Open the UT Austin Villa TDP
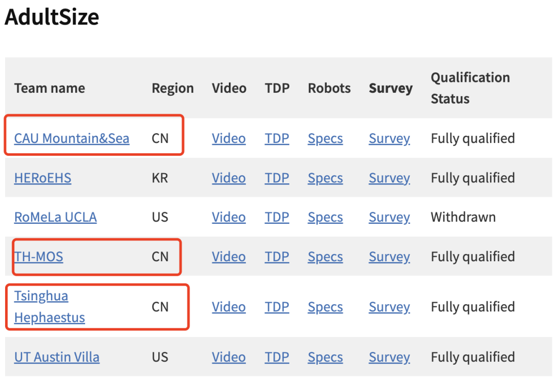Image resolution: width=553 pixels, height=377 pixels. tap(277, 357)
